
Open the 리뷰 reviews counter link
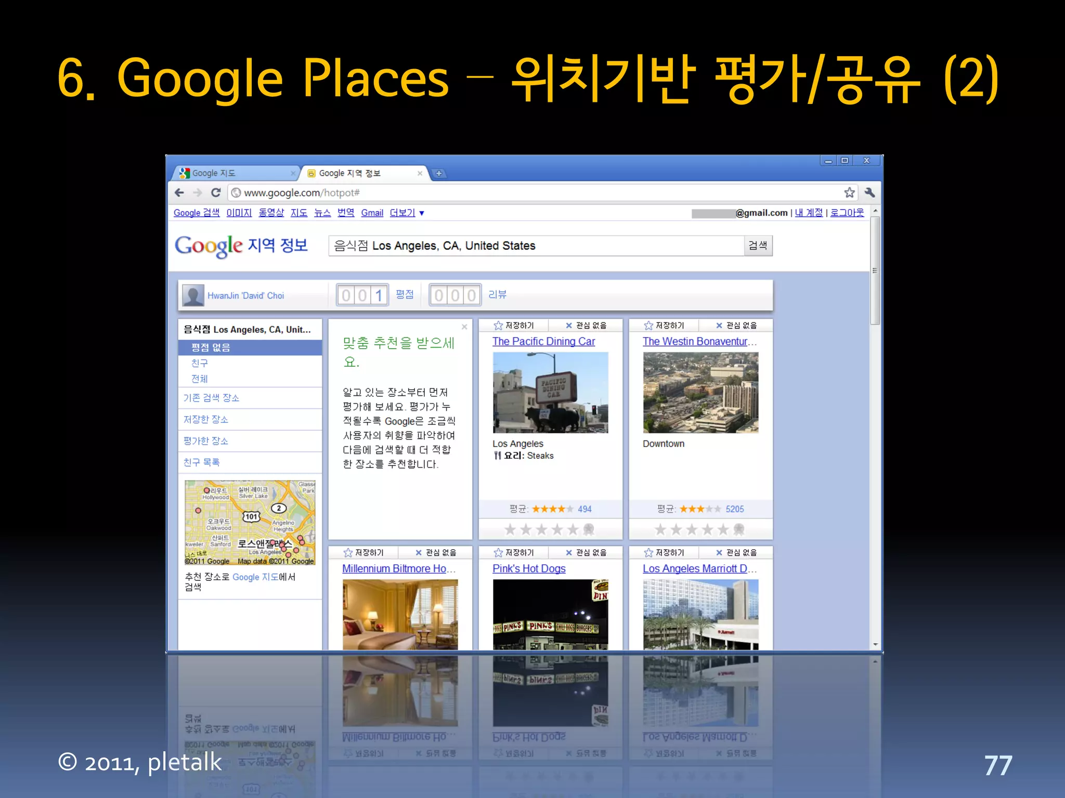[x=497, y=295]
